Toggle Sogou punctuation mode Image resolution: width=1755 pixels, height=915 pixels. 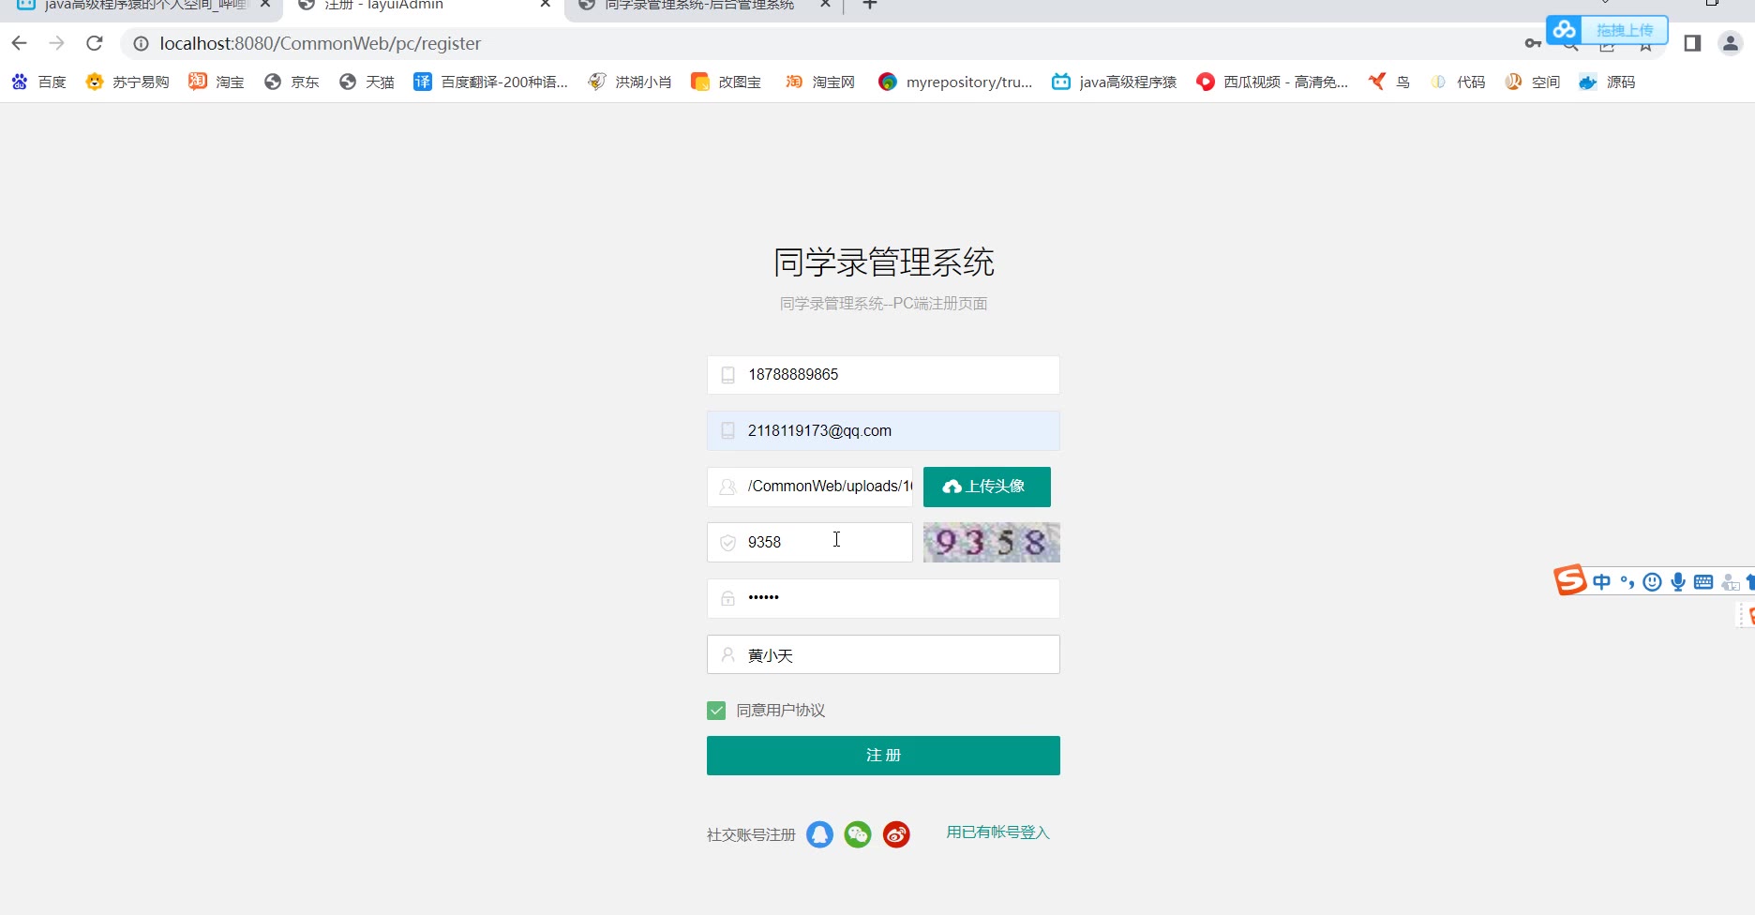[1627, 582]
